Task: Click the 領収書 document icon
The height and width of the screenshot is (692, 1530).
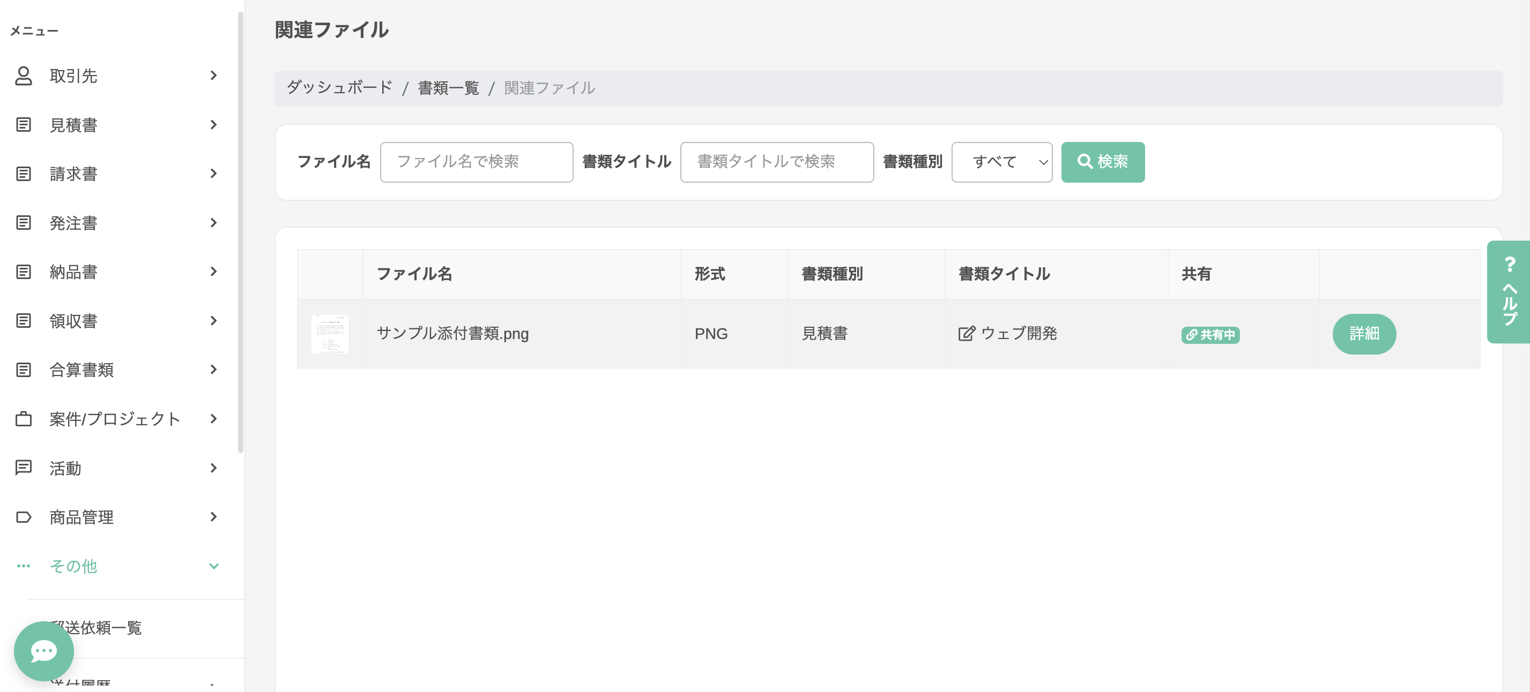Action: point(23,320)
